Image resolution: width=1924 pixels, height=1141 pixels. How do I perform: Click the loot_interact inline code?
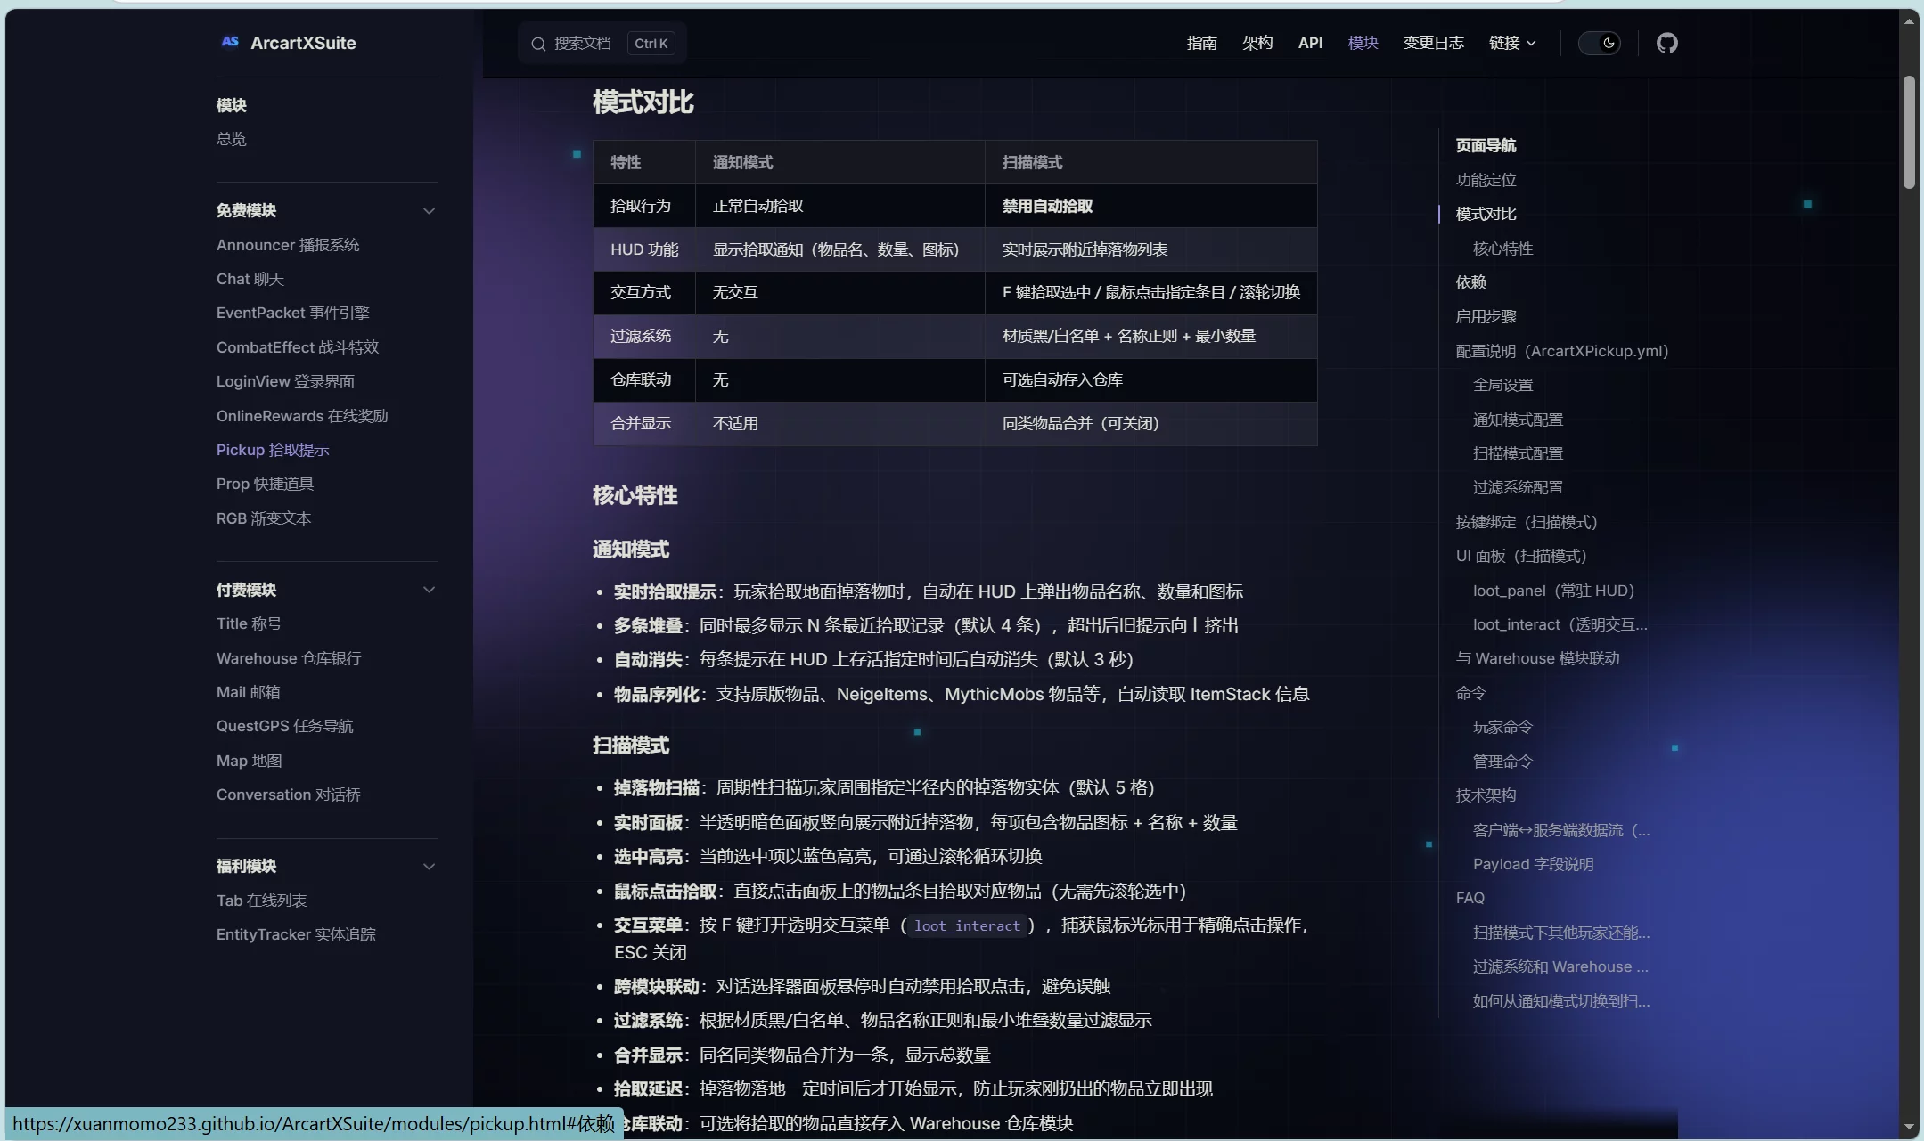click(x=967, y=926)
